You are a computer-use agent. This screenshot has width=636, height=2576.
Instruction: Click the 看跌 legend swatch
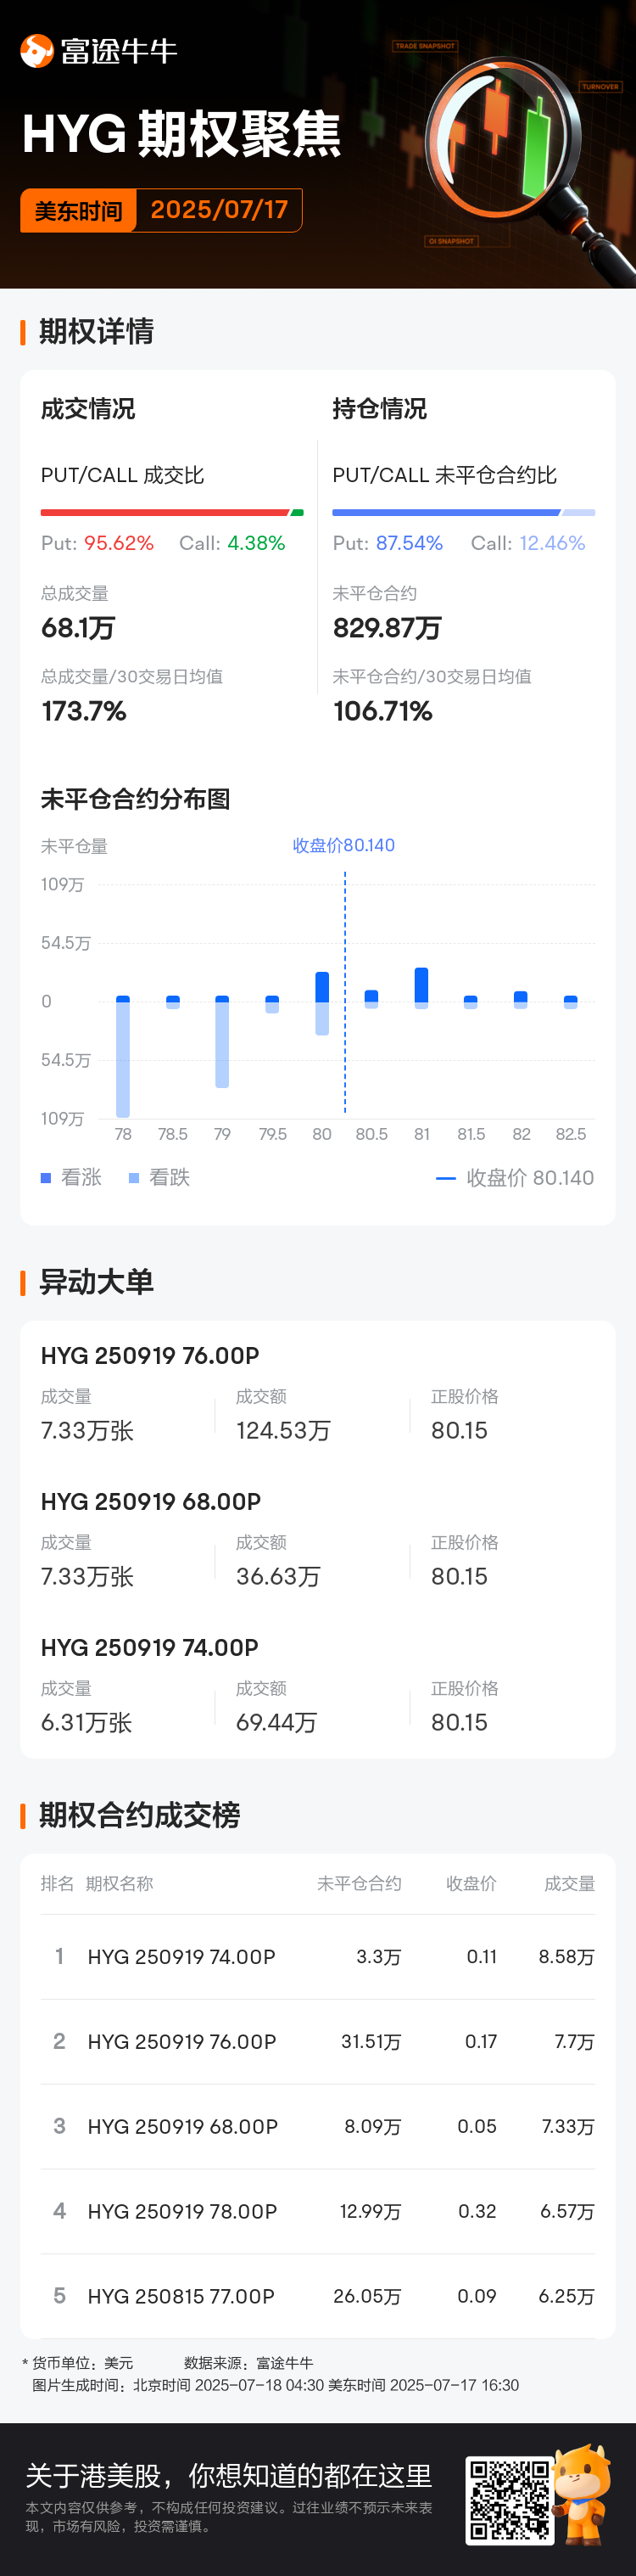tap(134, 1178)
